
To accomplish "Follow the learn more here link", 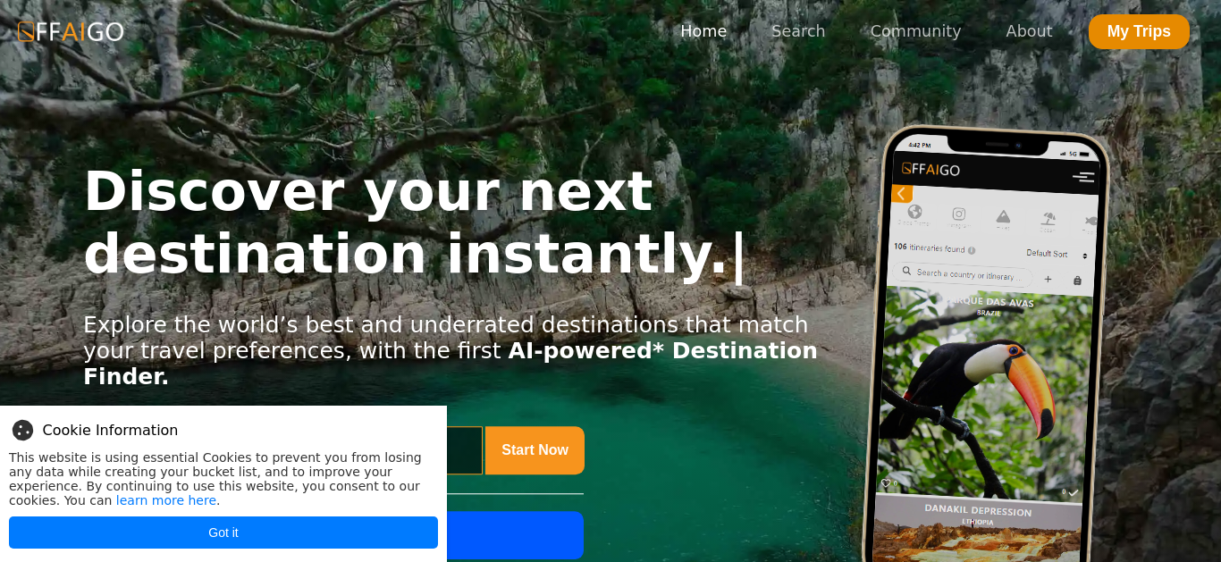I will 166,500.
